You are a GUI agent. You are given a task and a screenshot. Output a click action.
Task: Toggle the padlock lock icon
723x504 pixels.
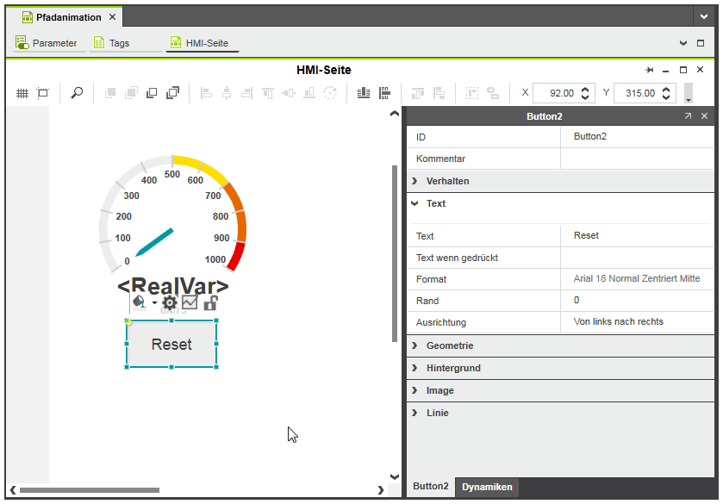(x=210, y=302)
